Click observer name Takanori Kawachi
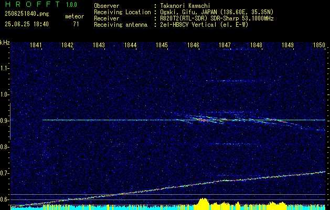 click(x=184, y=6)
